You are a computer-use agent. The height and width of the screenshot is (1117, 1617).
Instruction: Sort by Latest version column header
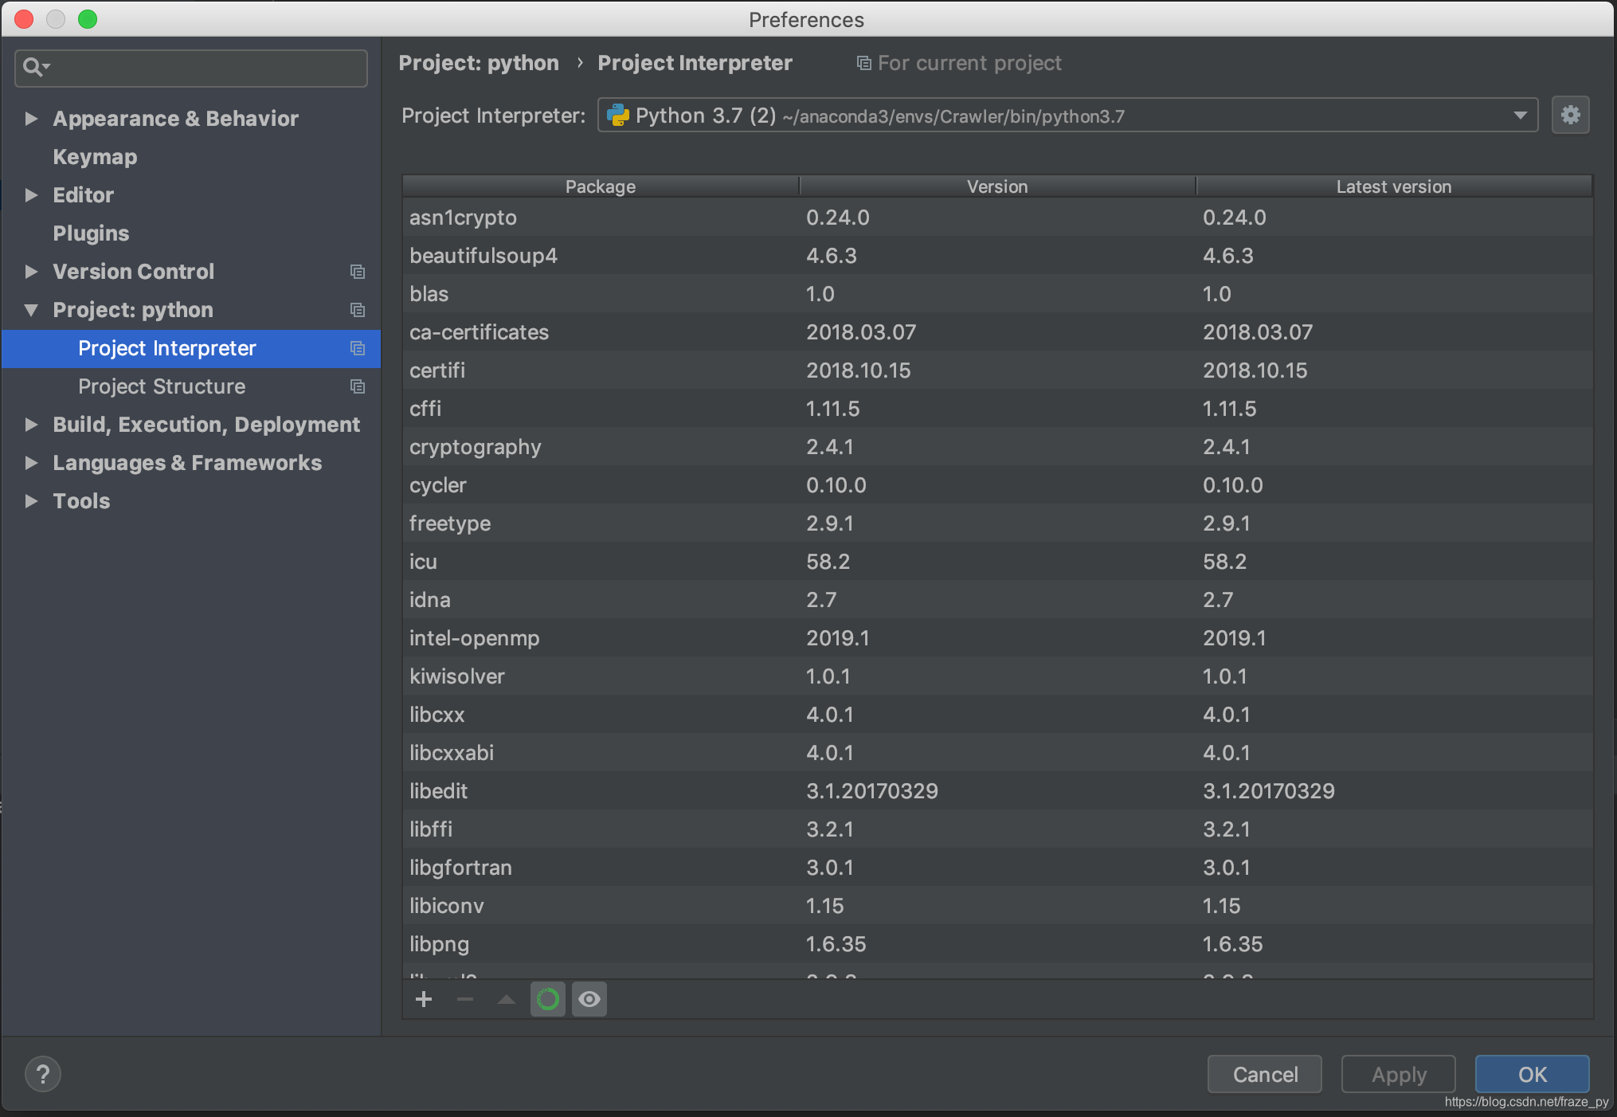1394,186
